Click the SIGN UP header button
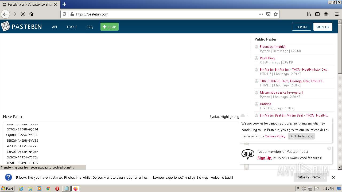 point(323,27)
